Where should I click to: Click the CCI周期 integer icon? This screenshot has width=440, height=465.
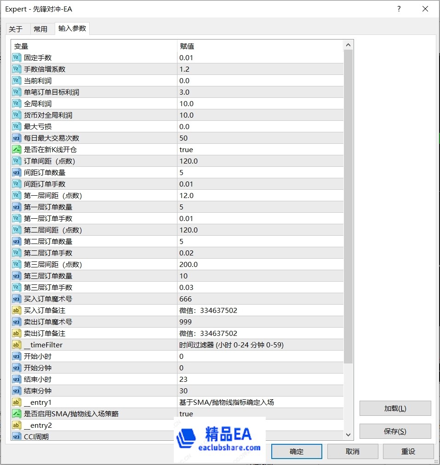(17, 436)
